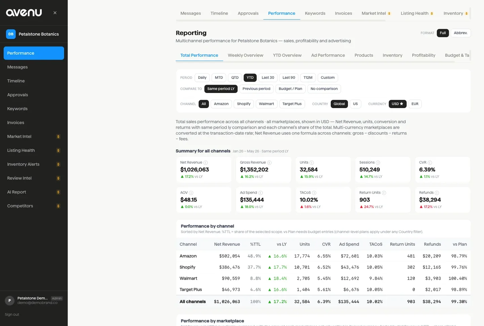Click Petalstone Botanics brand selector
The width and height of the screenshot is (484, 326).
pos(34,34)
